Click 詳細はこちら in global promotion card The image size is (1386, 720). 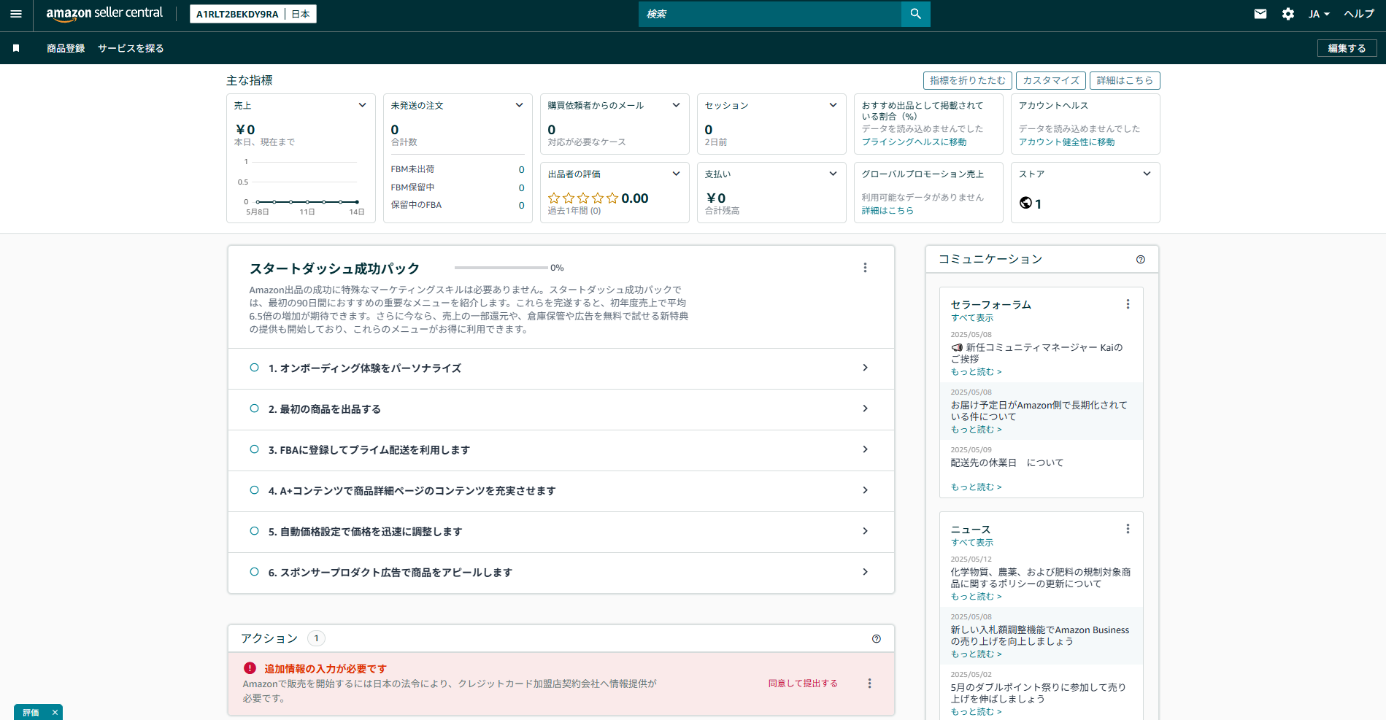click(888, 211)
